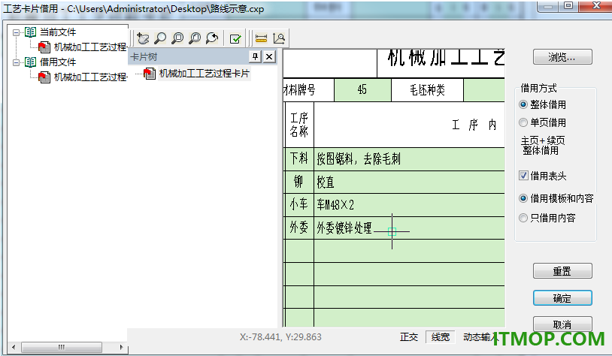Screen dimensions: 612x356
Task: Click the tree panel horizontal scrollbar thumb
Action: [62, 347]
